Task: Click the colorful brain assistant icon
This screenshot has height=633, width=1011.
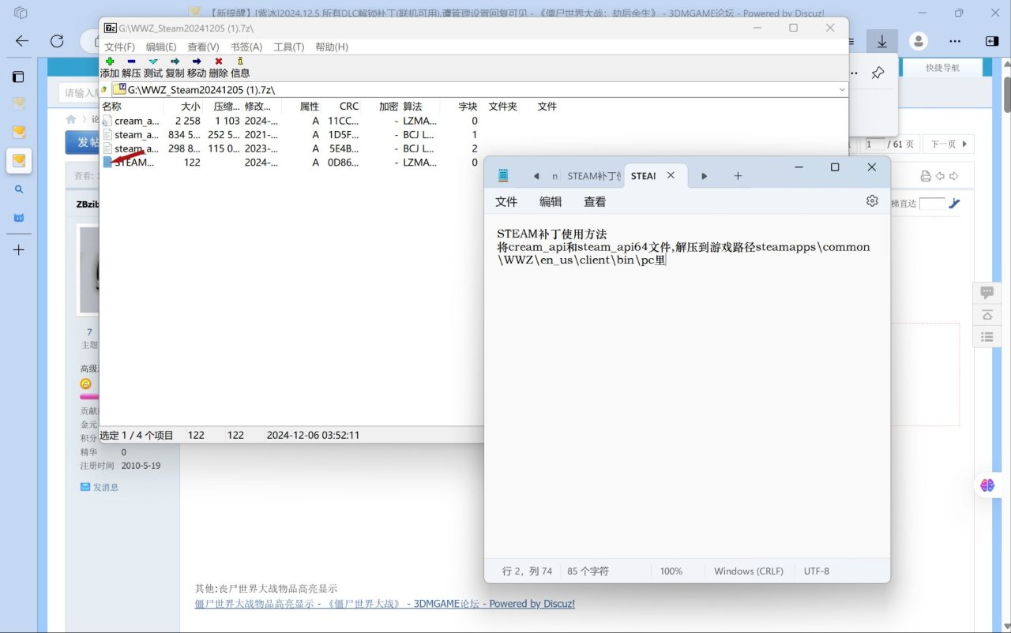Action: [987, 485]
